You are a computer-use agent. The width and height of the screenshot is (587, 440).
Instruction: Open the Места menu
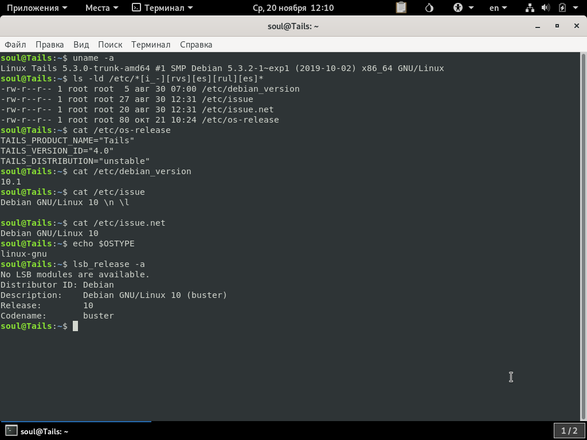tap(101, 8)
